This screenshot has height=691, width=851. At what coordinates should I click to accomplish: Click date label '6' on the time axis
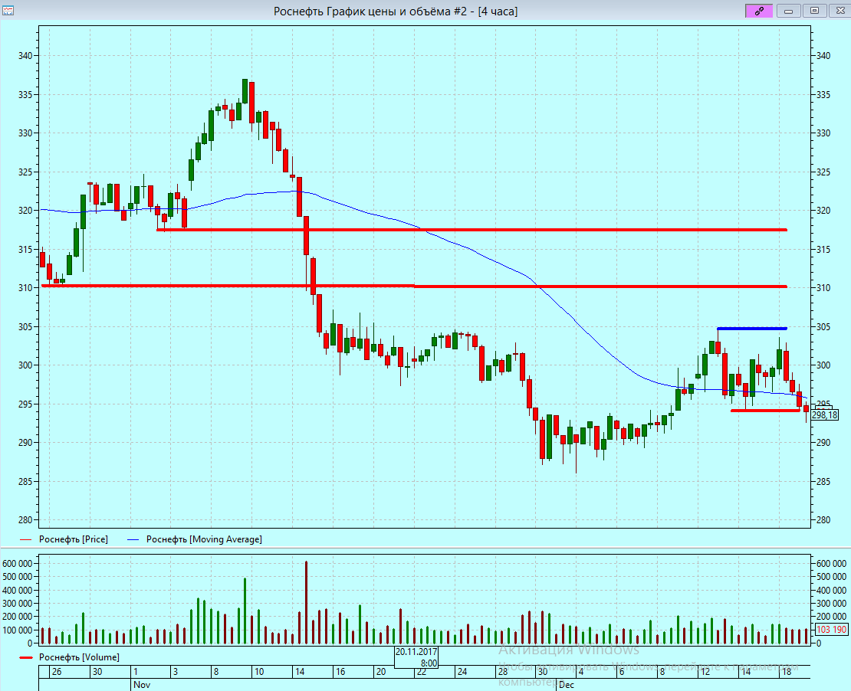click(x=622, y=672)
